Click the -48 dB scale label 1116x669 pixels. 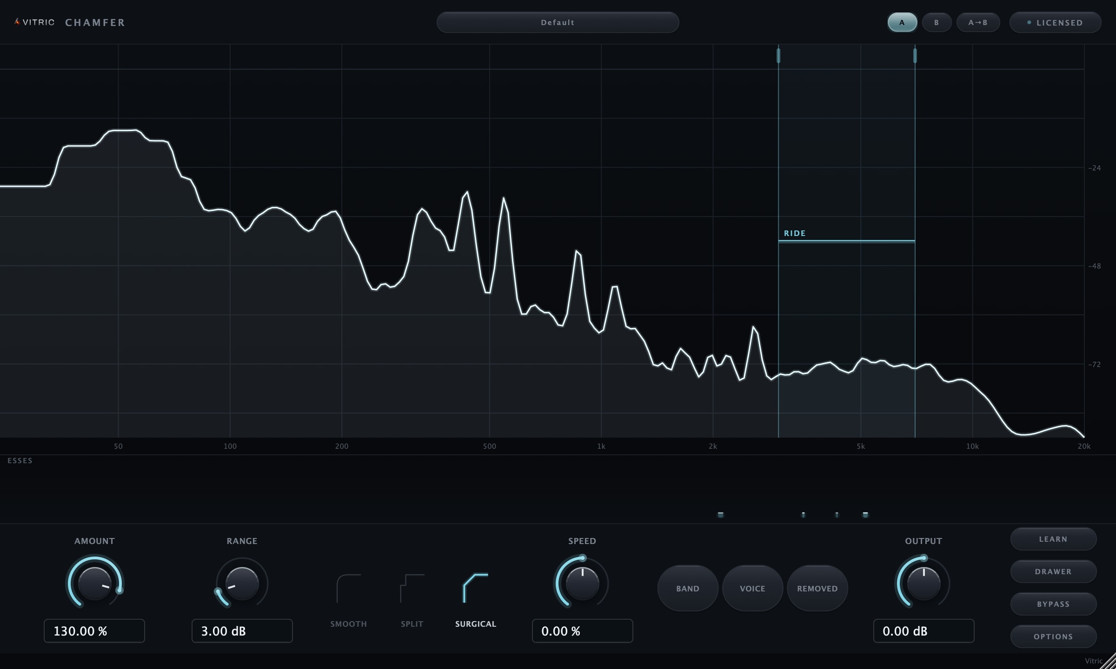(x=1095, y=266)
